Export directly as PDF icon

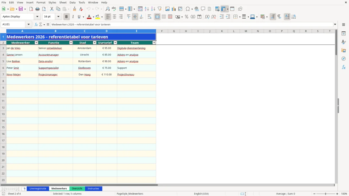[x=31, y=9]
